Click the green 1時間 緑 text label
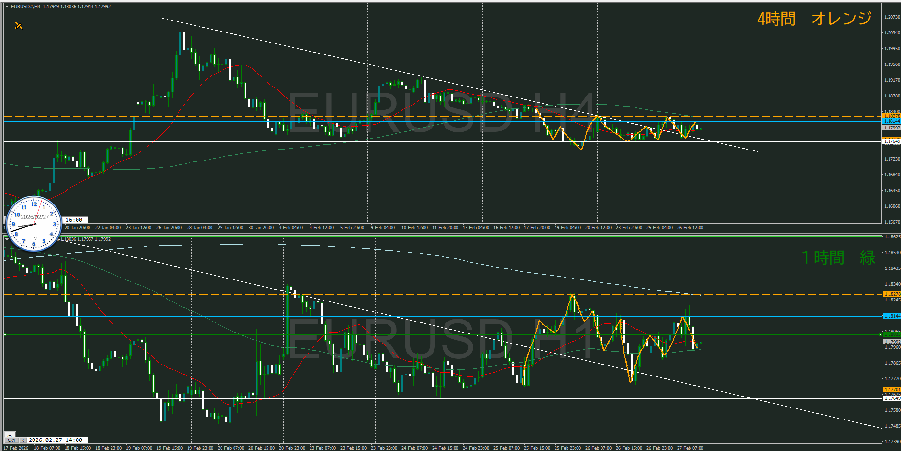 [x=838, y=258]
